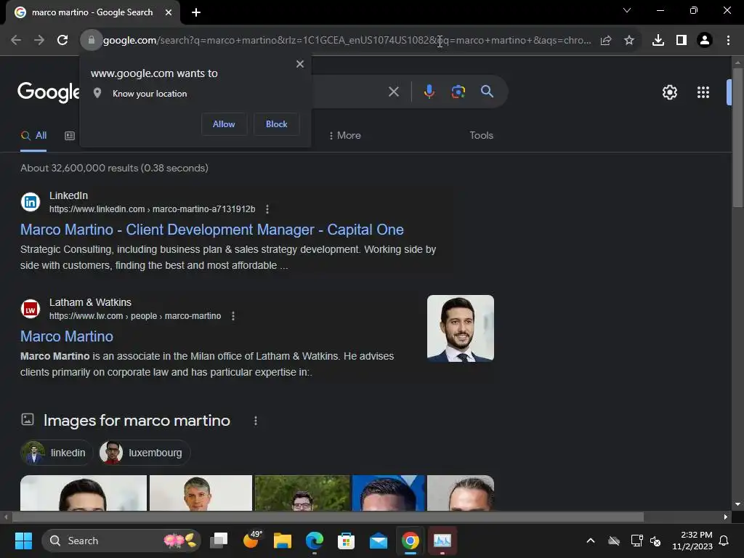Image resolution: width=744 pixels, height=558 pixels.
Task: Bookmark this page with the star icon
Action: point(629,41)
